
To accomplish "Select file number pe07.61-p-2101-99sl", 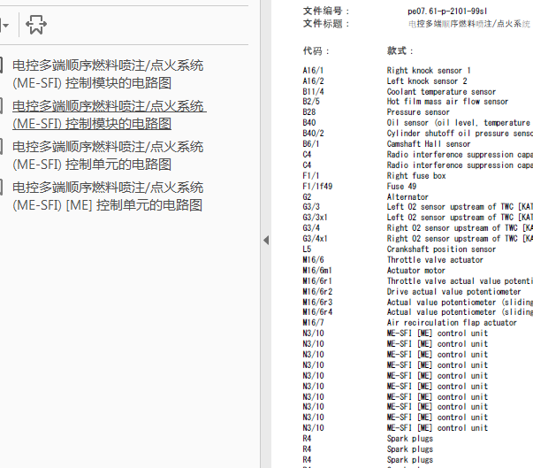I will tap(447, 12).
